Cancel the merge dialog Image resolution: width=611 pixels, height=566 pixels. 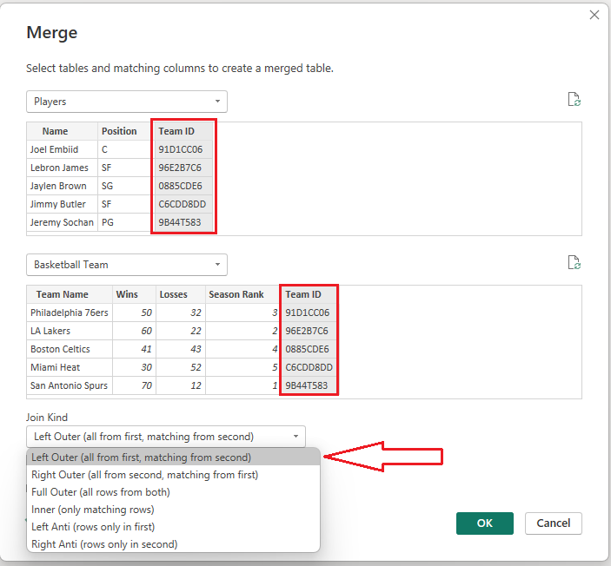coord(554,523)
